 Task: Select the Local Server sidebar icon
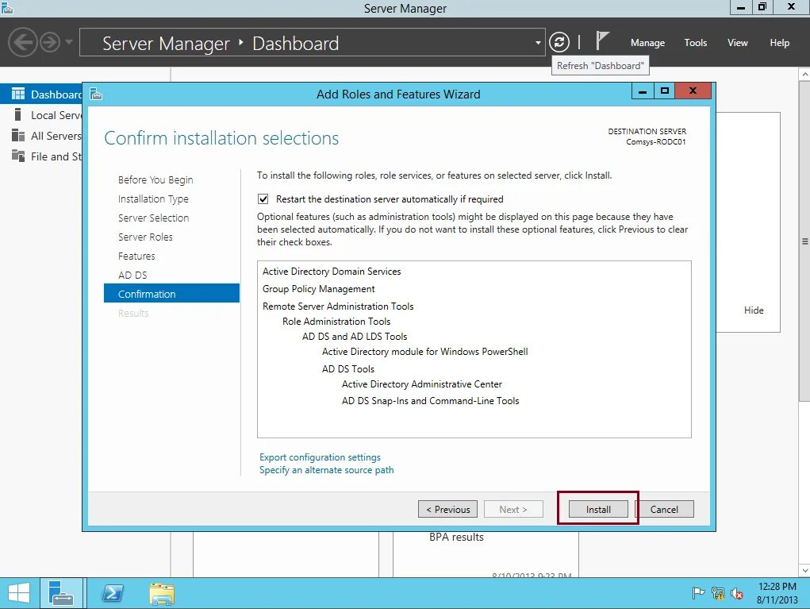tap(18, 115)
